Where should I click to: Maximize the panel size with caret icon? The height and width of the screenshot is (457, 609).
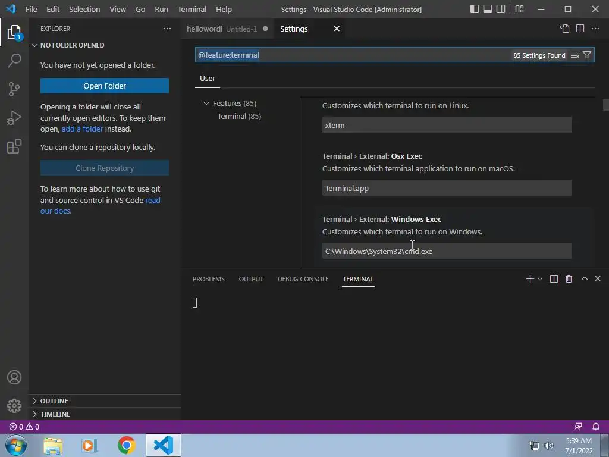[584, 278]
